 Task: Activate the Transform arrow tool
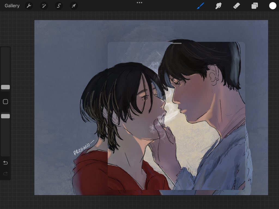coord(74,6)
